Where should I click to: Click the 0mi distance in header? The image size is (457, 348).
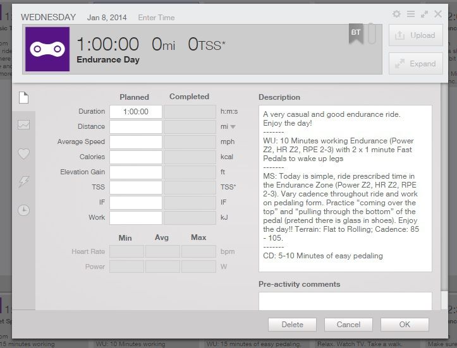point(163,44)
